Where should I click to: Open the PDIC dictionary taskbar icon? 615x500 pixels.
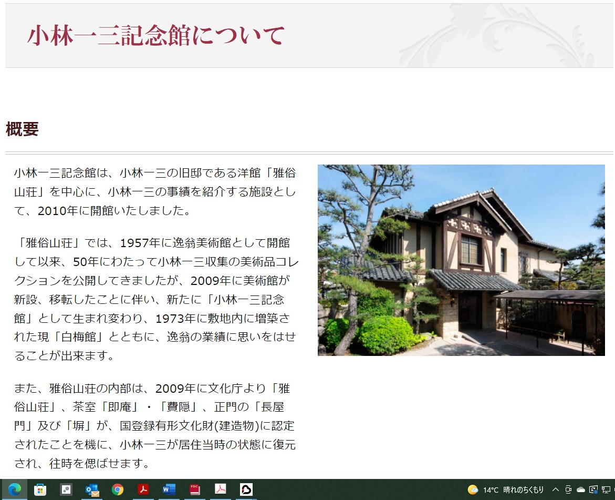pos(194,489)
